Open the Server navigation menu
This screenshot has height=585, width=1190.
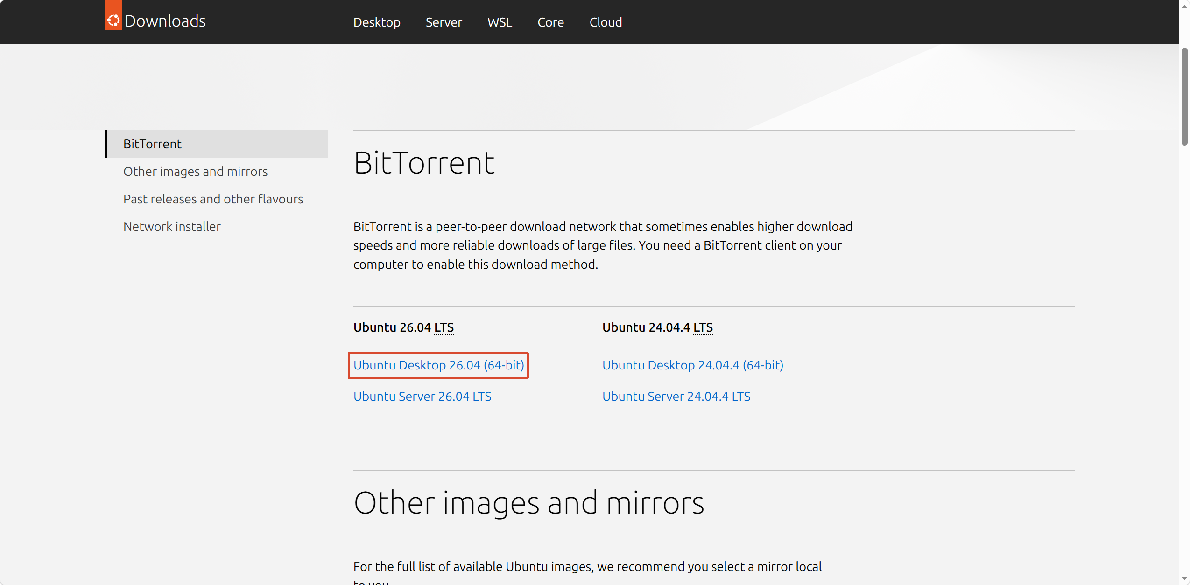(444, 22)
